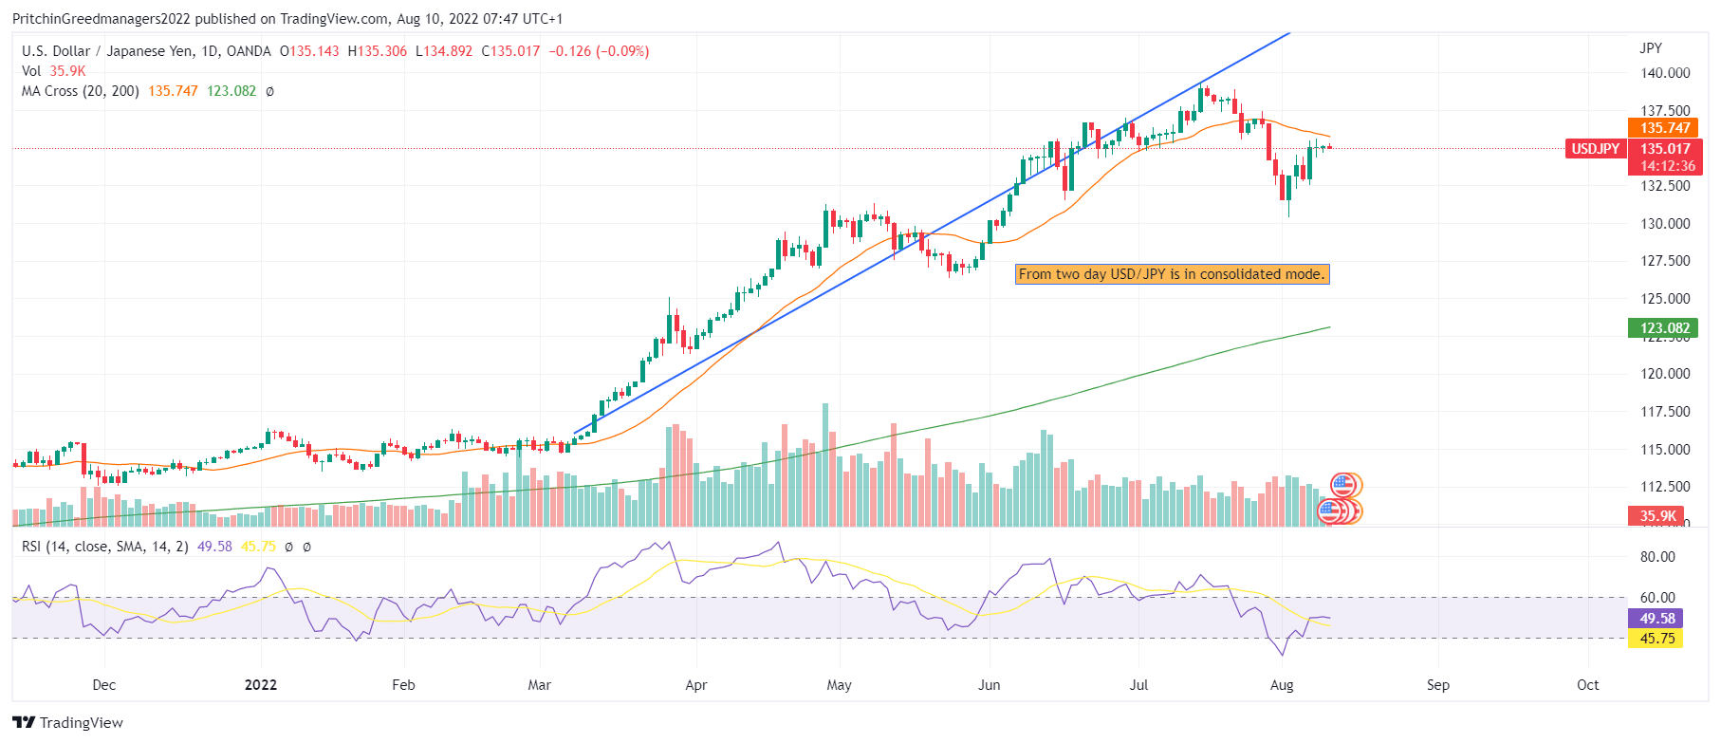Image resolution: width=1721 pixels, height=743 pixels.
Task: Click the low value L134.892
Action: coord(443,51)
